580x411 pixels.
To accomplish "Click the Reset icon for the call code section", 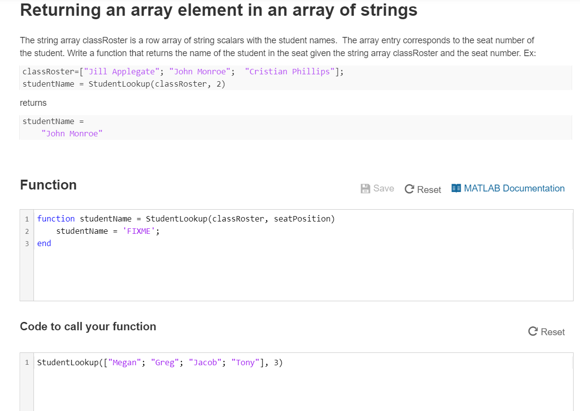I will point(533,332).
